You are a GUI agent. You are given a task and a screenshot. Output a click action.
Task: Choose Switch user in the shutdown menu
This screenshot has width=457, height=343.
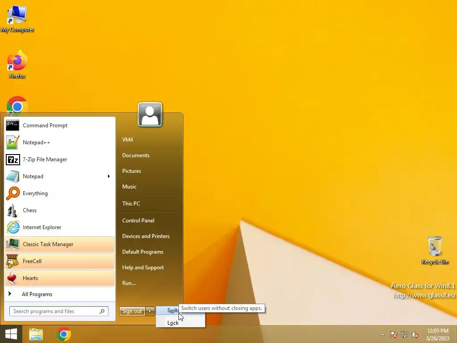coord(173,311)
